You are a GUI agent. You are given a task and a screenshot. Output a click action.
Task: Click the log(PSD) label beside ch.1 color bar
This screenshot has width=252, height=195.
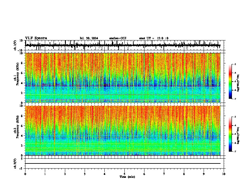[x=238, y=83]
